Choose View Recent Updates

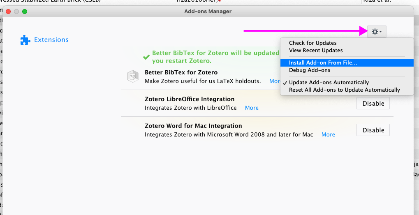tap(315, 50)
